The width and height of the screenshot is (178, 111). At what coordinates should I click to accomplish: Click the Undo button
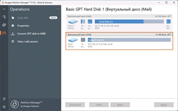99,105
